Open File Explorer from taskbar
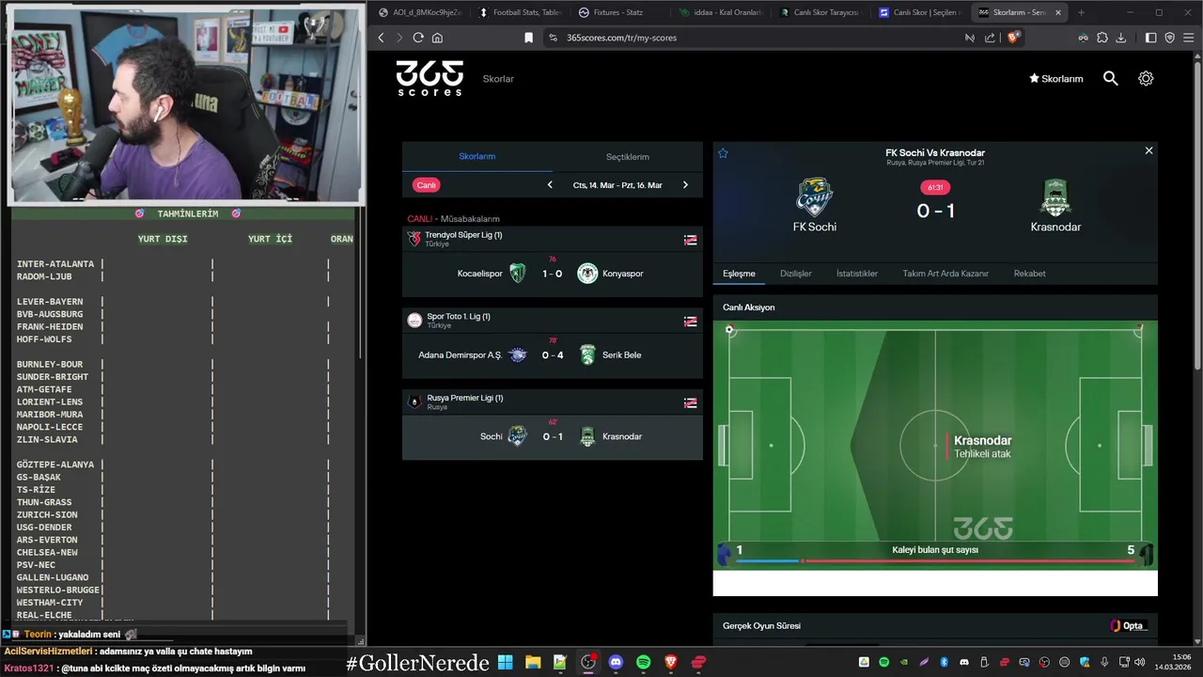The image size is (1203, 677). coord(533,662)
